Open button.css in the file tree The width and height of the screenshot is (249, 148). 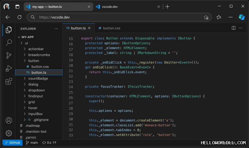pos(39,67)
